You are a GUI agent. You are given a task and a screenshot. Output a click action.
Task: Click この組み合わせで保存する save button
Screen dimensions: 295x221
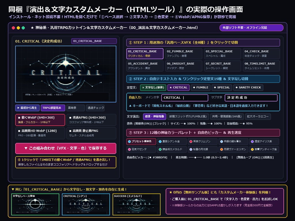[66, 148]
